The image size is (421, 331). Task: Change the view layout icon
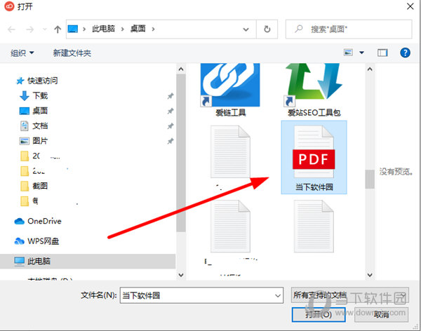(x=348, y=53)
